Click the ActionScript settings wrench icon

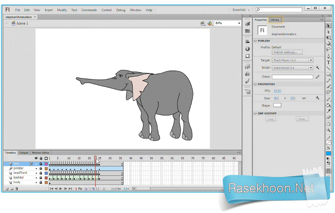click(317, 68)
